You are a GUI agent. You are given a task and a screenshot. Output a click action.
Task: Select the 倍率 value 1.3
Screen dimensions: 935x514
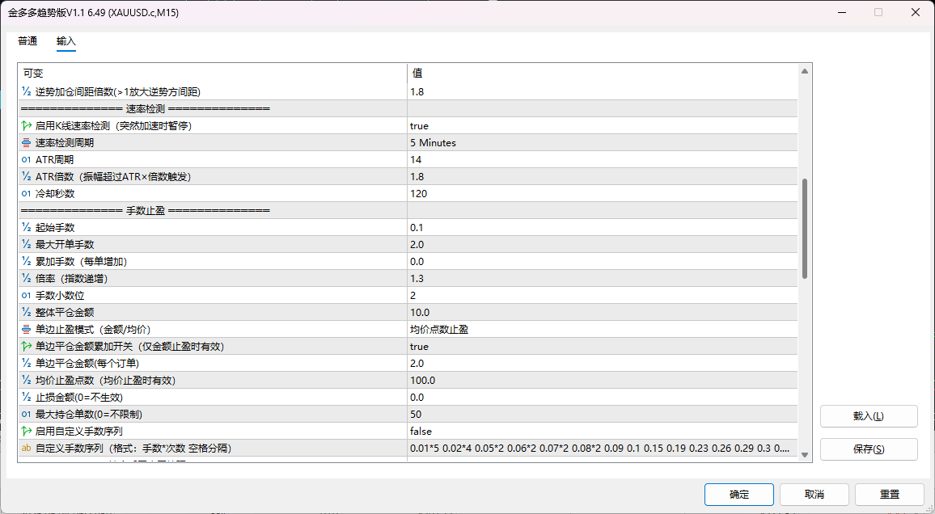(x=417, y=279)
